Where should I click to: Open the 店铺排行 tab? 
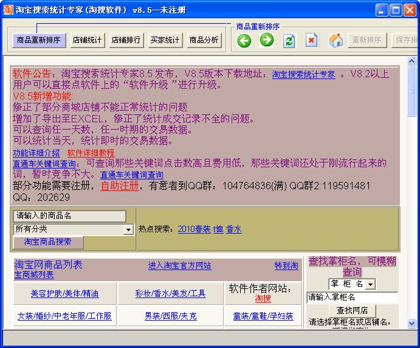pyautogui.click(x=126, y=41)
